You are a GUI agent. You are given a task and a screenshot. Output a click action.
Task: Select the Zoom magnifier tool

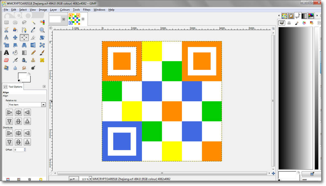coord(42,30)
